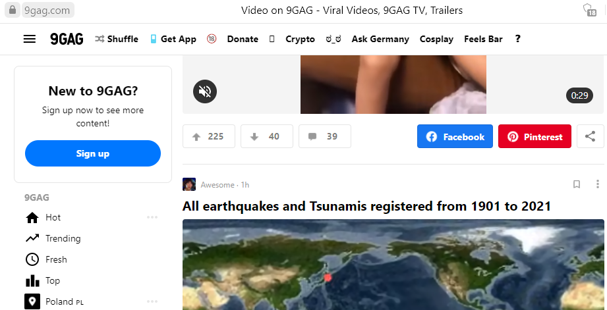607x310 pixels.
Task: Open the Ask Germany section
Action: [380, 39]
